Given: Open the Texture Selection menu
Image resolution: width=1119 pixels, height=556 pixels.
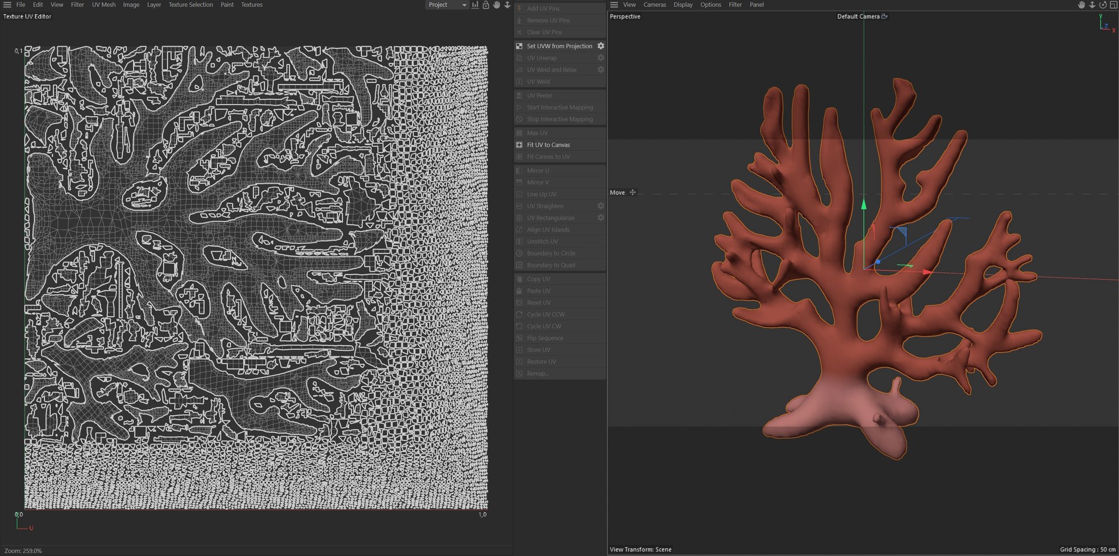Looking at the screenshot, I should [x=191, y=5].
